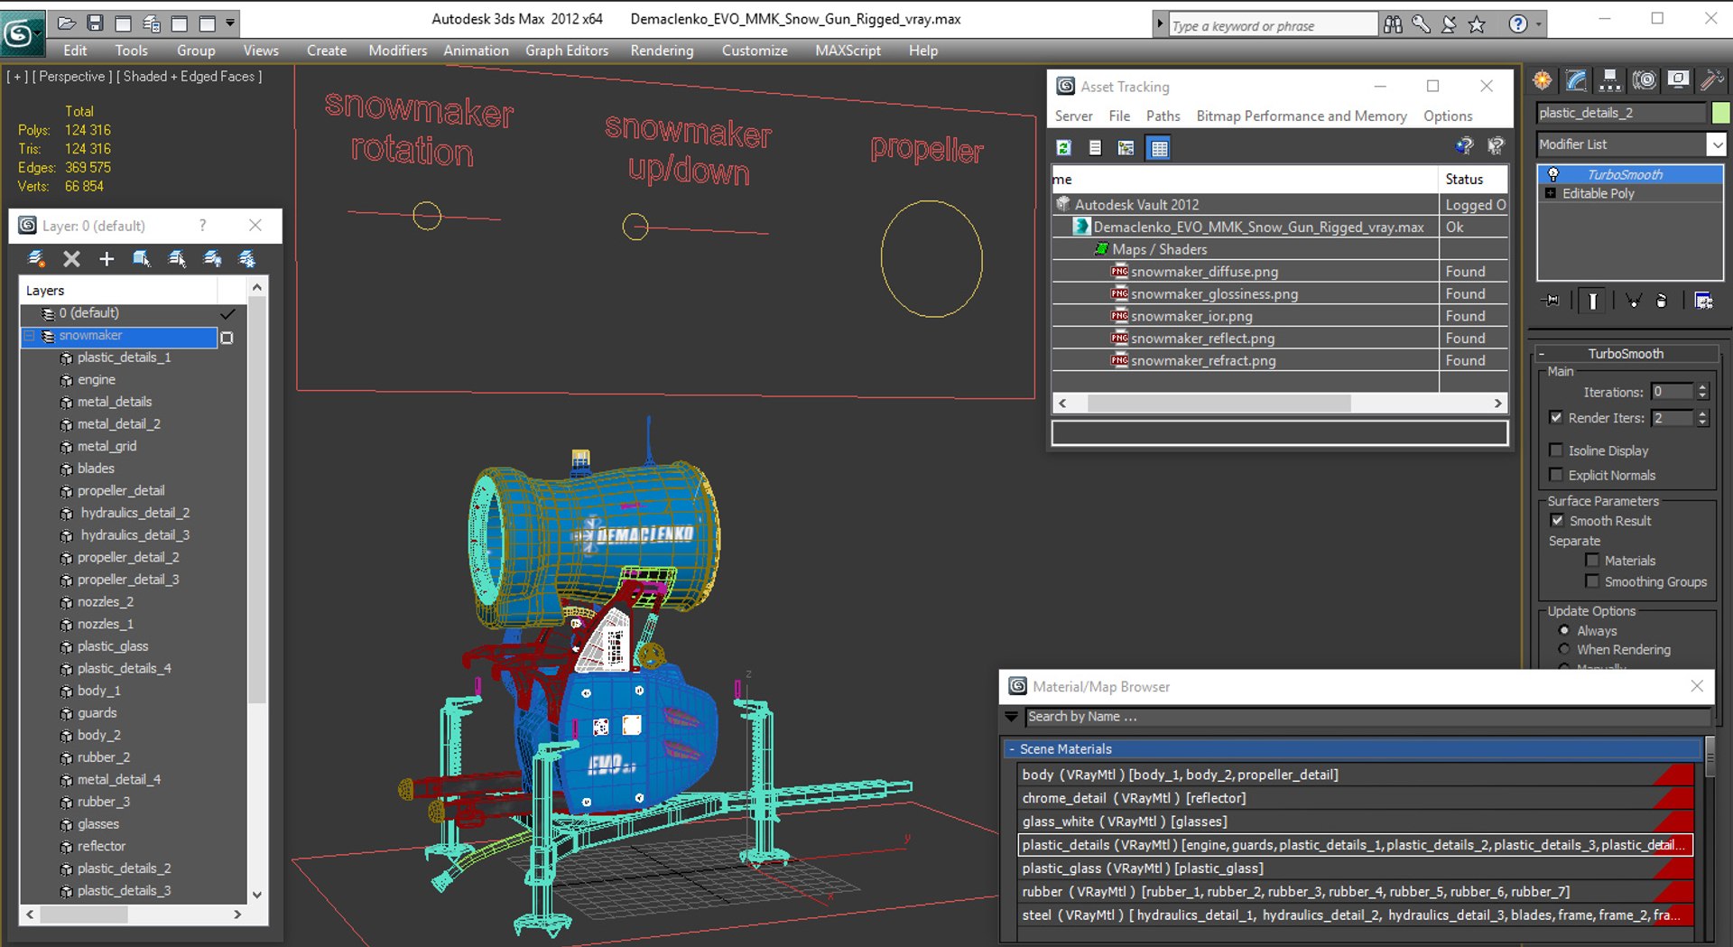Screen dimensions: 1733x947
Task: Click the binoculars search icon
Action: [x=1393, y=24]
